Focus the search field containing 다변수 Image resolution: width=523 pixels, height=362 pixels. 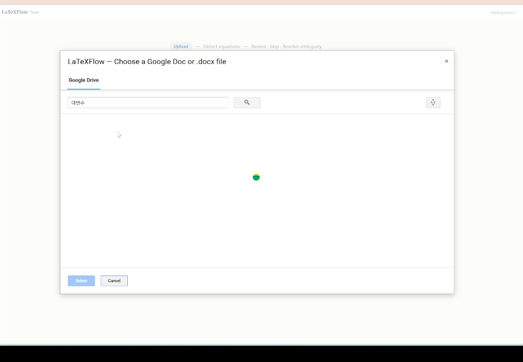tap(148, 103)
